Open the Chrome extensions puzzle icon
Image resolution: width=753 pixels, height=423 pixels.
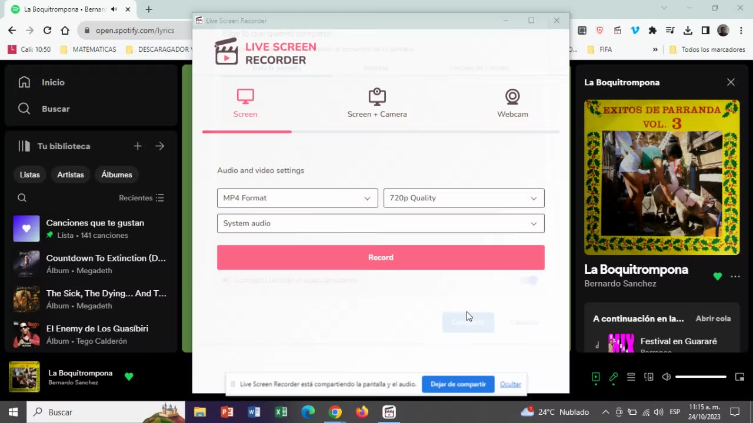652,31
